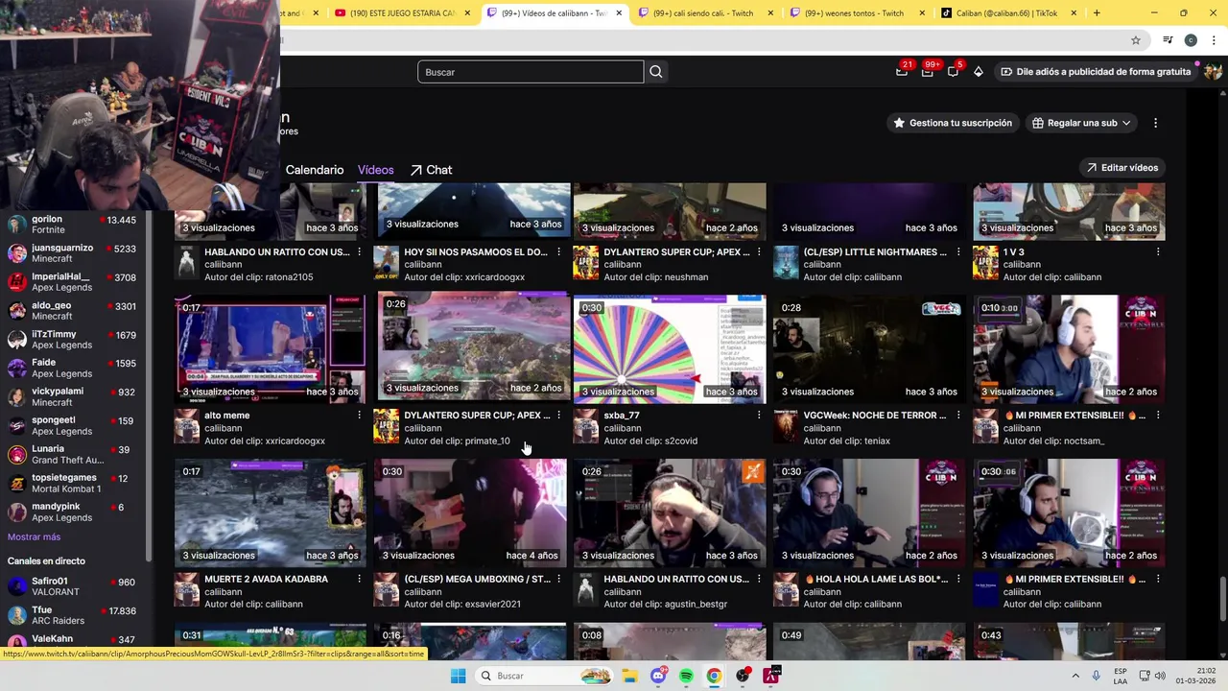Open the user avatar menu on Twitch
Viewport: 1228px width, 691px height.
tap(1213, 71)
